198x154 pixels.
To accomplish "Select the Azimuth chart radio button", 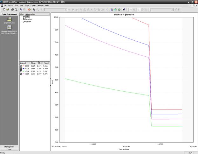I will pyautogui.click(x=24, y=22).
